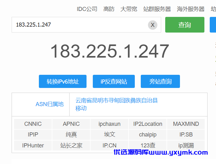
Task: Open the 站群服务器 nav link
Action: [x=157, y=9]
